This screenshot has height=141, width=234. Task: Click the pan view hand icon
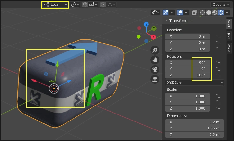(155, 60)
